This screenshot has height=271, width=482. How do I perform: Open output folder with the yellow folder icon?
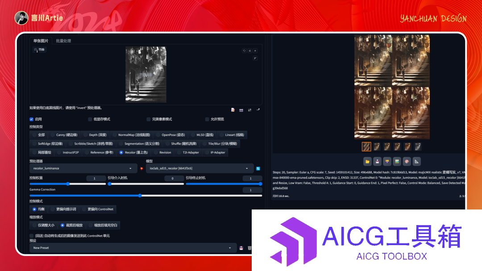tap(367, 161)
